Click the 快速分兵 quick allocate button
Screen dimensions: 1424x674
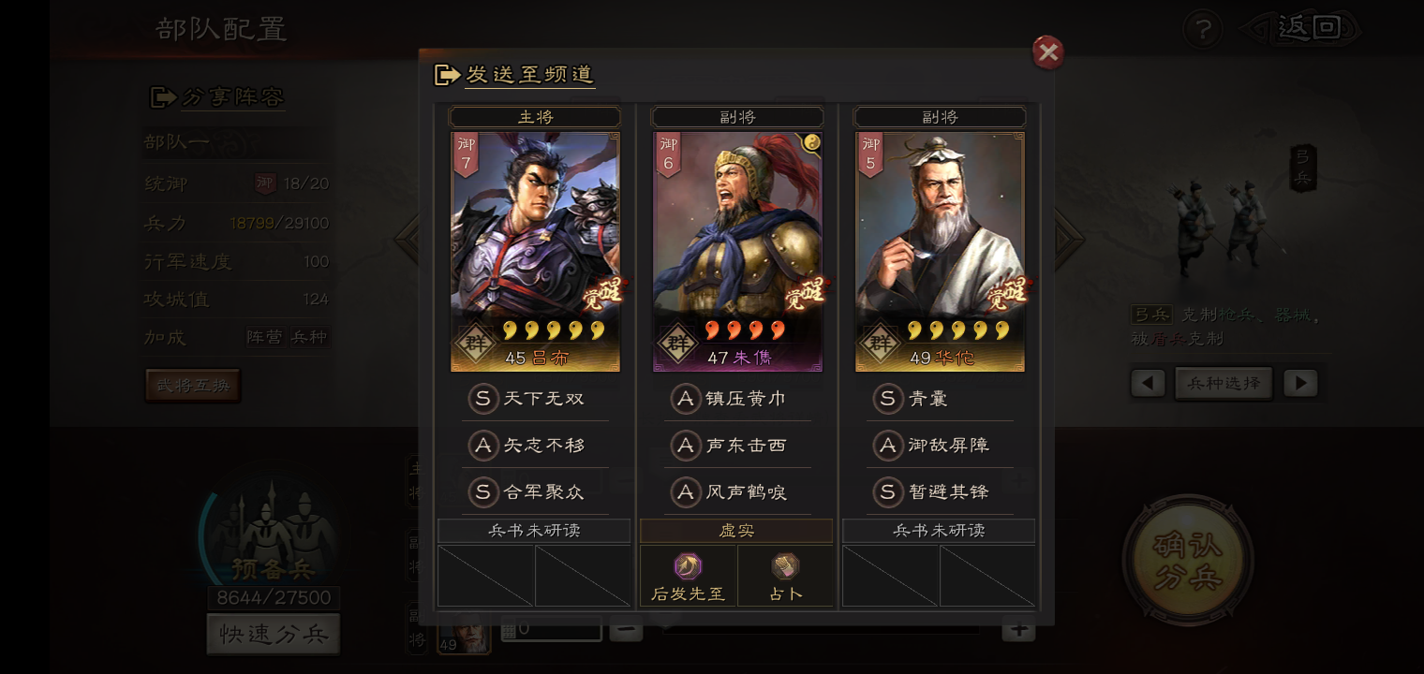click(x=274, y=635)
